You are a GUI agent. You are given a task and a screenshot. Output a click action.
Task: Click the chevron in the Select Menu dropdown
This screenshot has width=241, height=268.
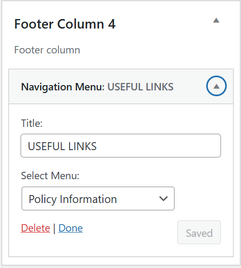coord(163,199)
